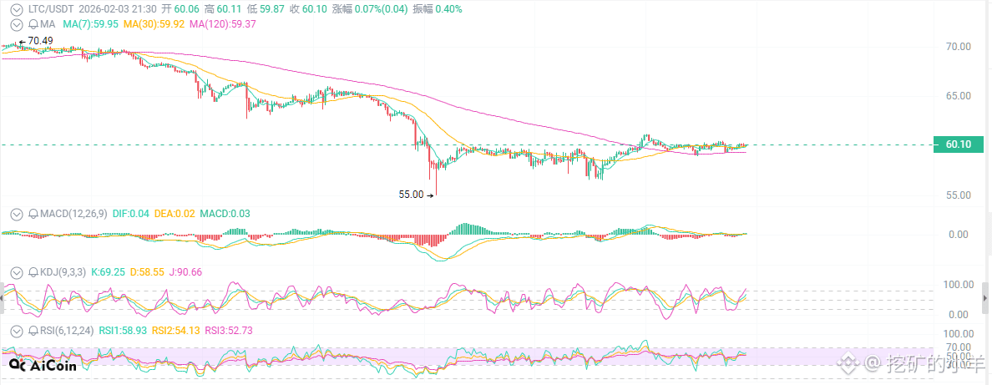Click the DEA:0.02 readout
Viewport: 992px width, 385px height.
click(x=174, y=214)
